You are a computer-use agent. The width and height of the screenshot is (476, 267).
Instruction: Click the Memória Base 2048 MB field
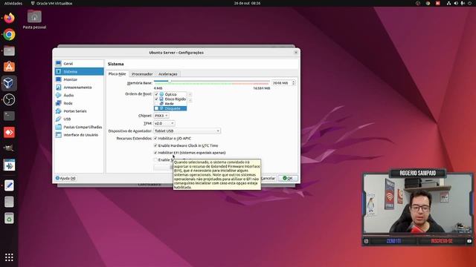tap(281, 83)
